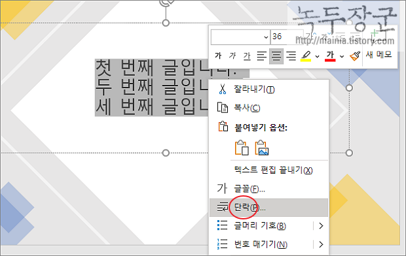
Task: Click the increase font size 가 icon
Action: 310,37
